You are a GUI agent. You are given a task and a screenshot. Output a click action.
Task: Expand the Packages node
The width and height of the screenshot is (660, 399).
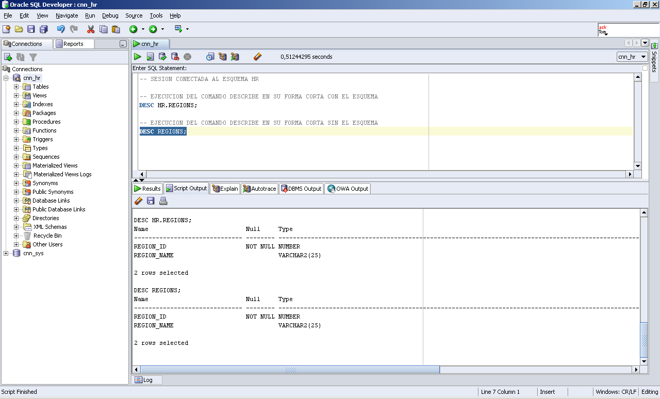point(16,113)
